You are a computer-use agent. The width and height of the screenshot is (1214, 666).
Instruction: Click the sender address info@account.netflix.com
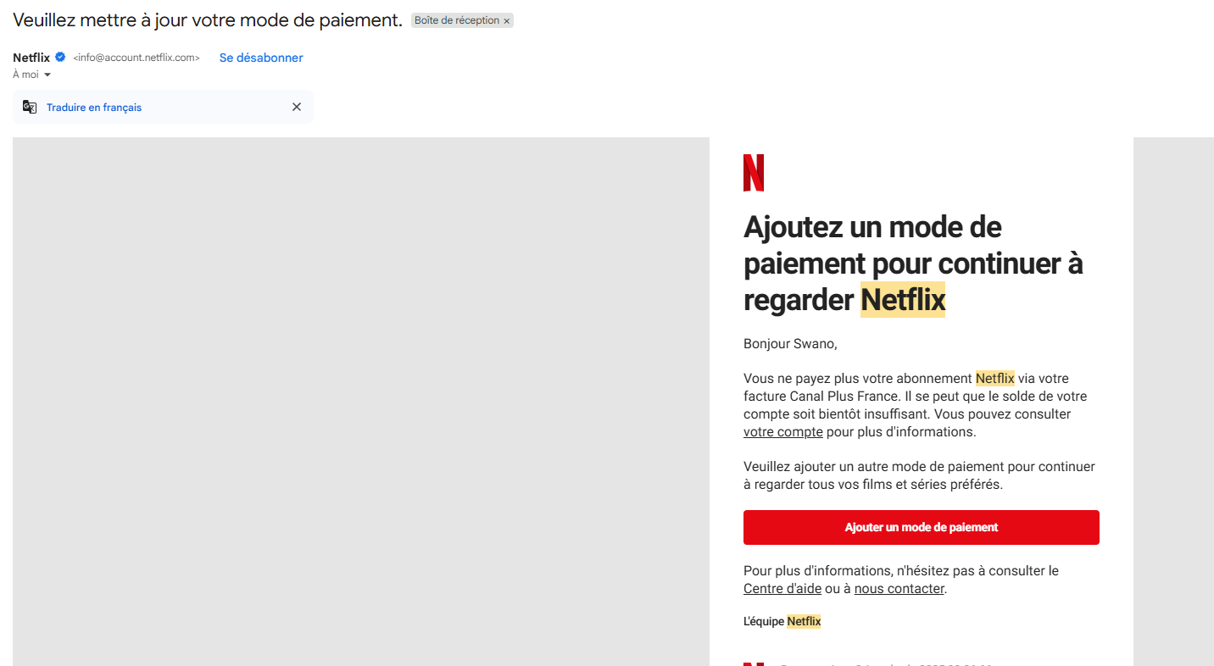136,58
